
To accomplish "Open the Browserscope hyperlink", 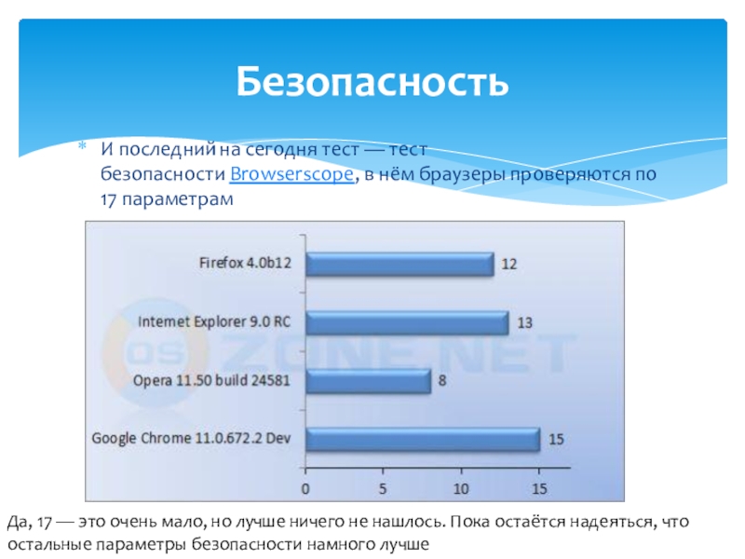I will click(x=291, y=174).
